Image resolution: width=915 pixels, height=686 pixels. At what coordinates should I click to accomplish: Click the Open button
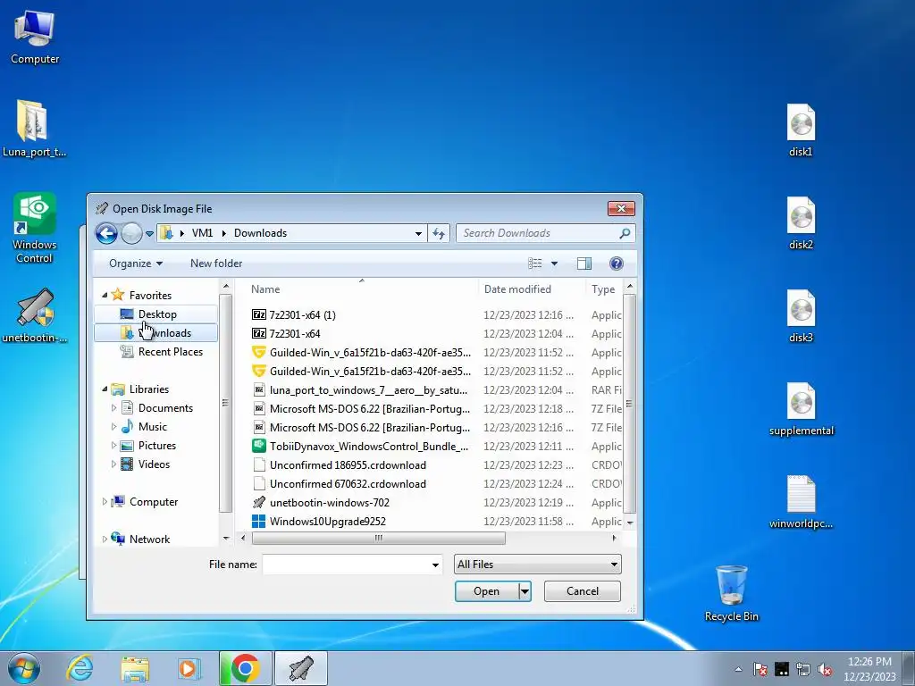coord(486,591)
